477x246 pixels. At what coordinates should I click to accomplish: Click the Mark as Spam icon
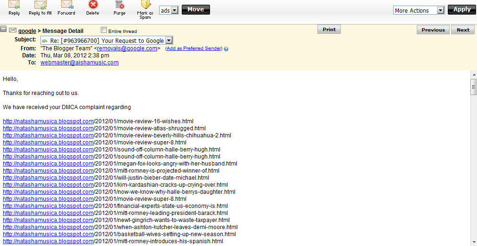146,5
